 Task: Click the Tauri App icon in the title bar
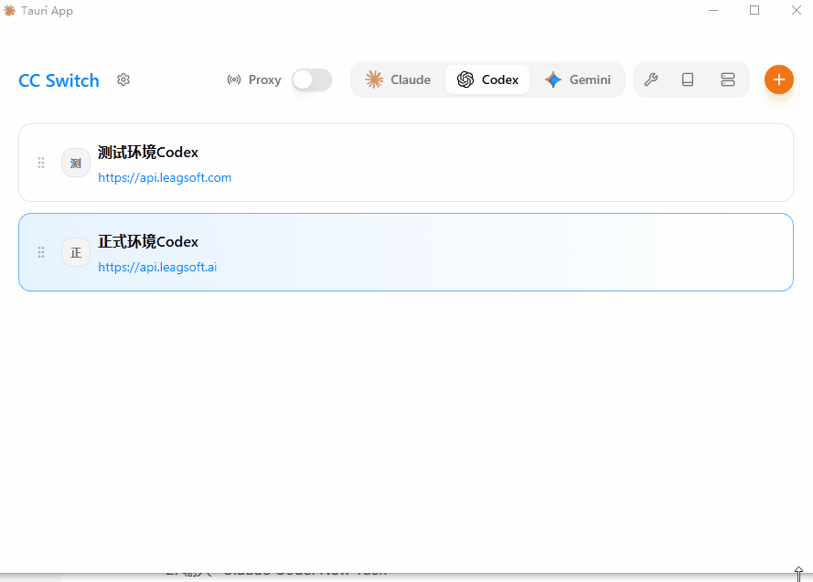pyautogui.click(x=9, y=10)
